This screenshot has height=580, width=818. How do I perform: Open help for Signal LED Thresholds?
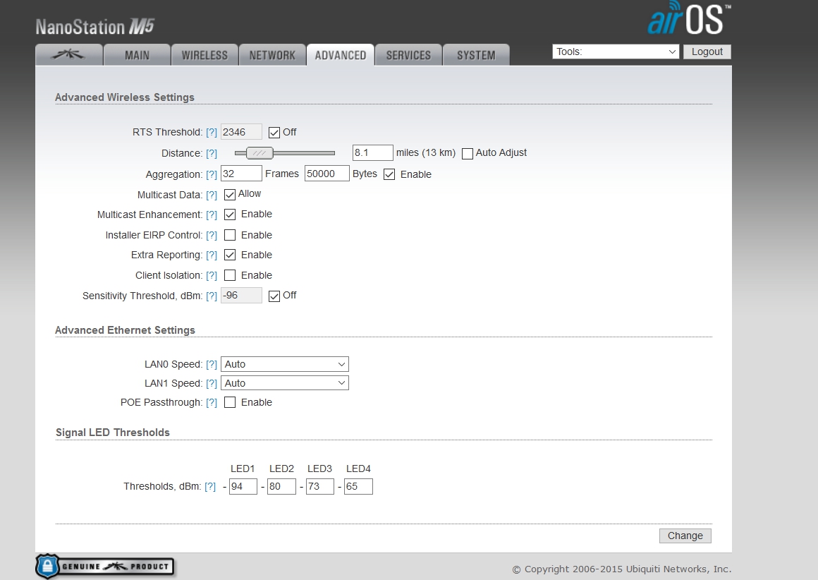(210, 487)
